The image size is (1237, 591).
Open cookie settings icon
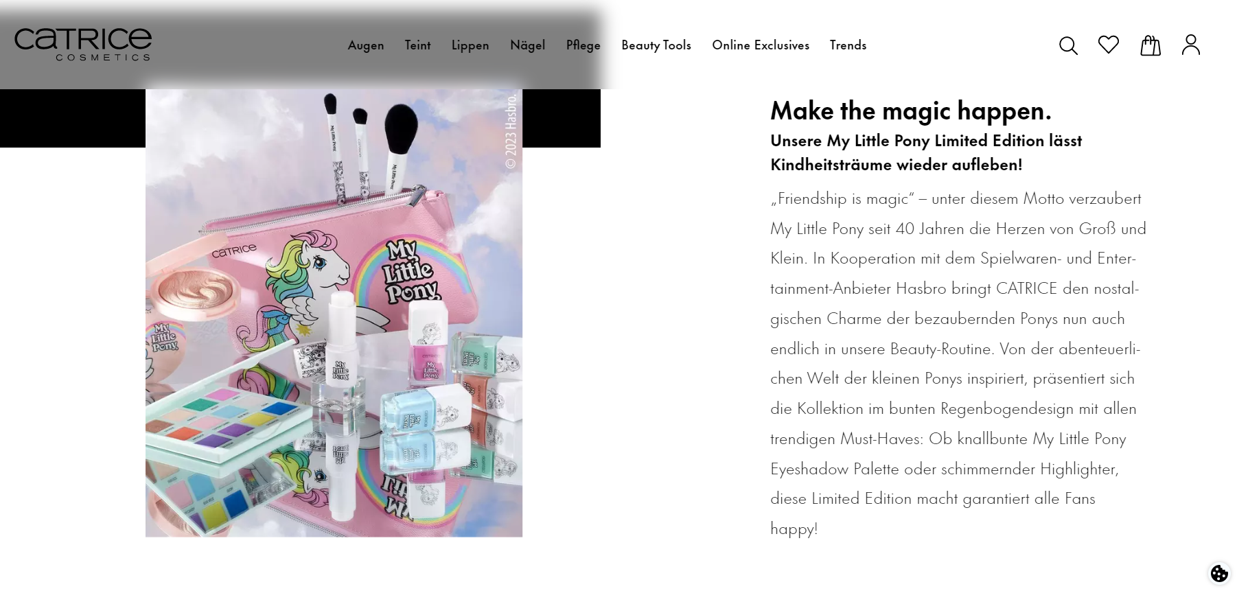pos(1219,573)
